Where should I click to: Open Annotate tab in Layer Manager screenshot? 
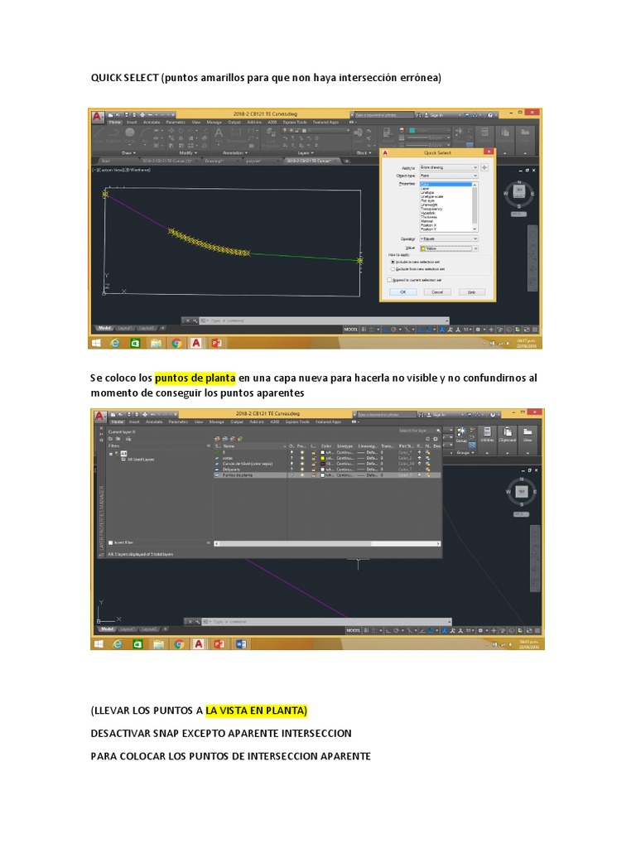pyautogui.click(x=153, y=422)
